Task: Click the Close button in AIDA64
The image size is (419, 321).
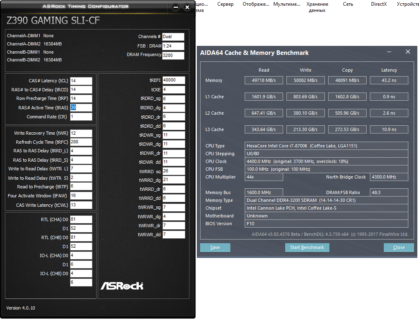Action: tap(399, 247)
